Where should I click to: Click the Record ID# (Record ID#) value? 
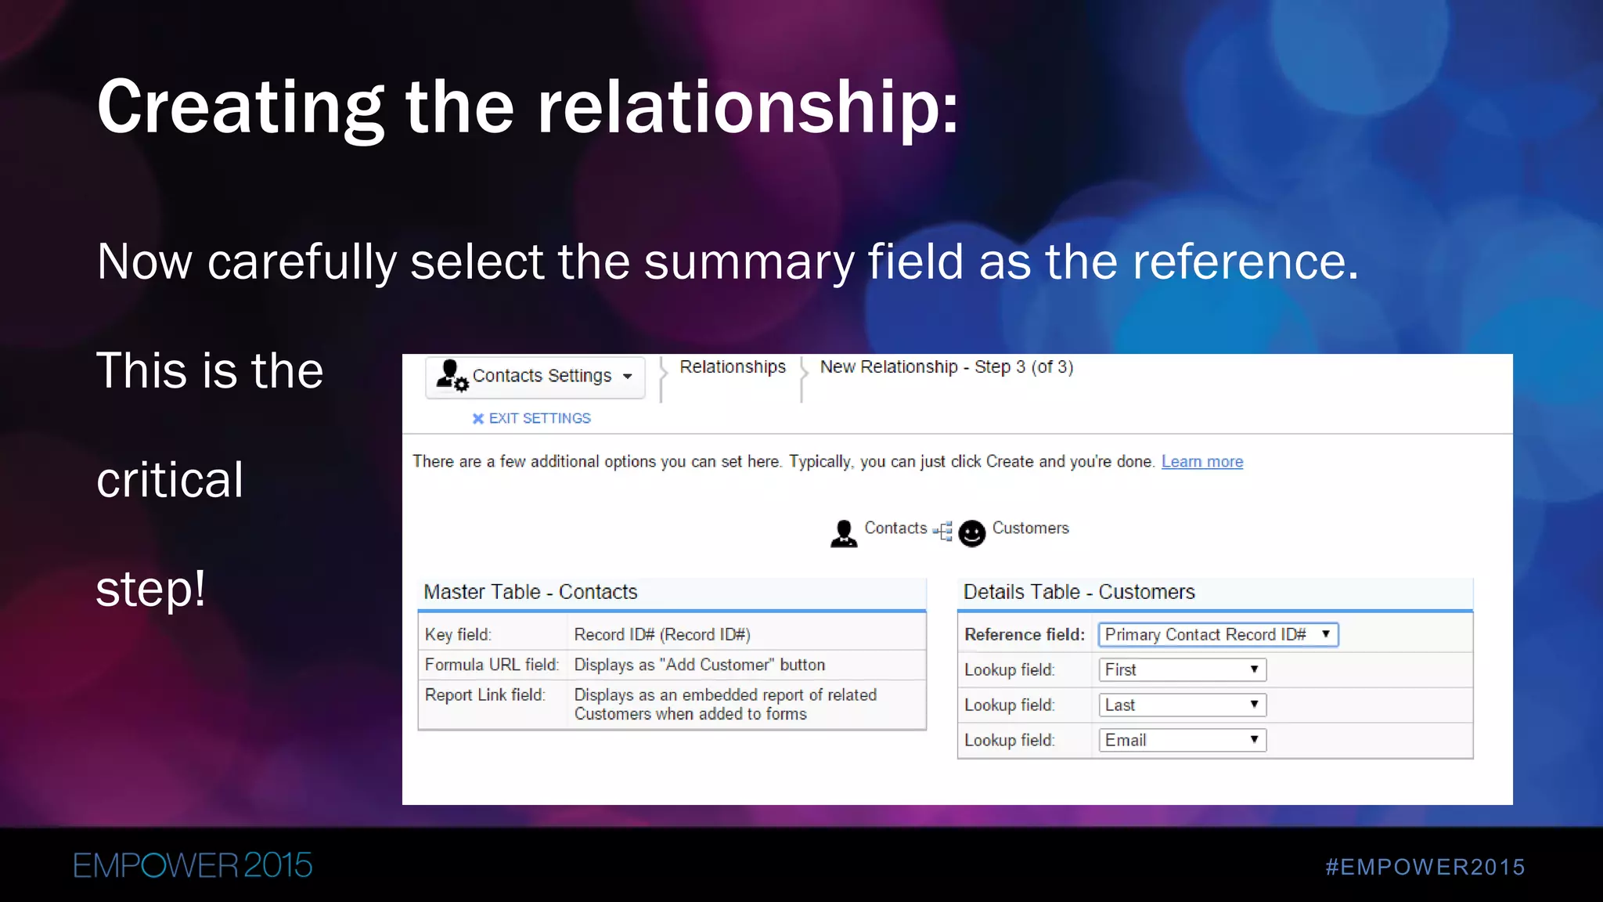662,635
